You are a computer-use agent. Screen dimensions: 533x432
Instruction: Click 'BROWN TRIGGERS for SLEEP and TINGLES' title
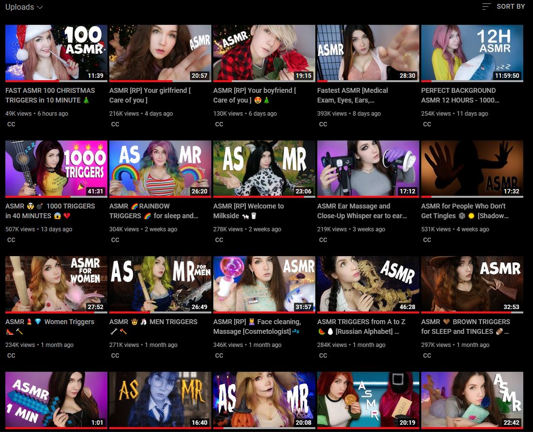point(465,326)
